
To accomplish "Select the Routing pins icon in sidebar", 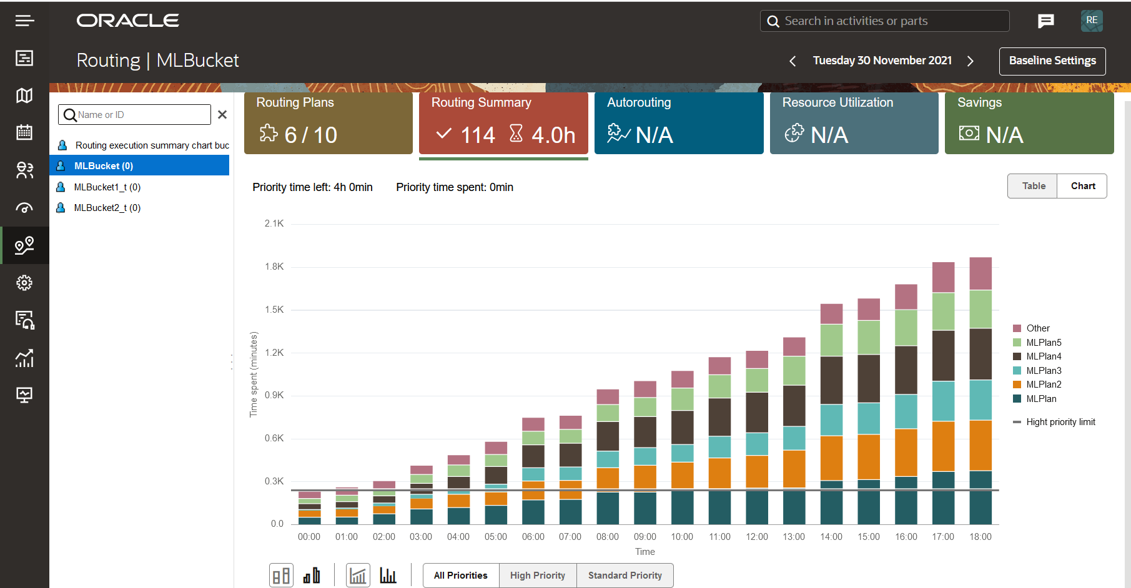I will (x=24, y=245).
